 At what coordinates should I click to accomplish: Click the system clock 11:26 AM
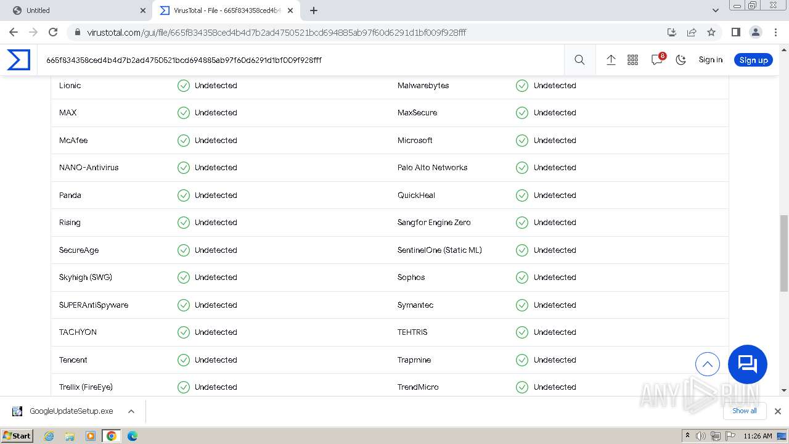758,436
